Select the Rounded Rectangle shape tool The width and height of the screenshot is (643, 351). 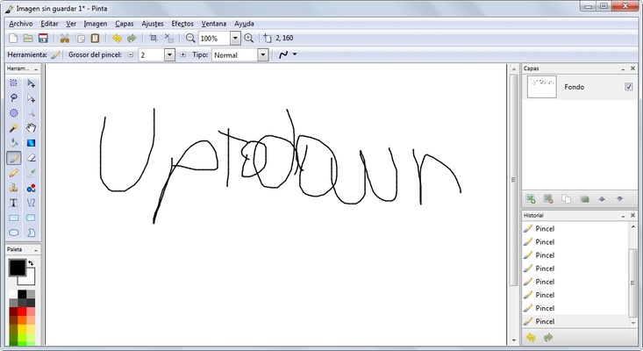tap(31, 218)
